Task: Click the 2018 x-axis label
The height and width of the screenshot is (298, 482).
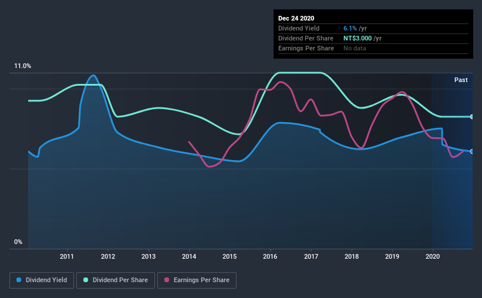Action: [x=352, y=256]
